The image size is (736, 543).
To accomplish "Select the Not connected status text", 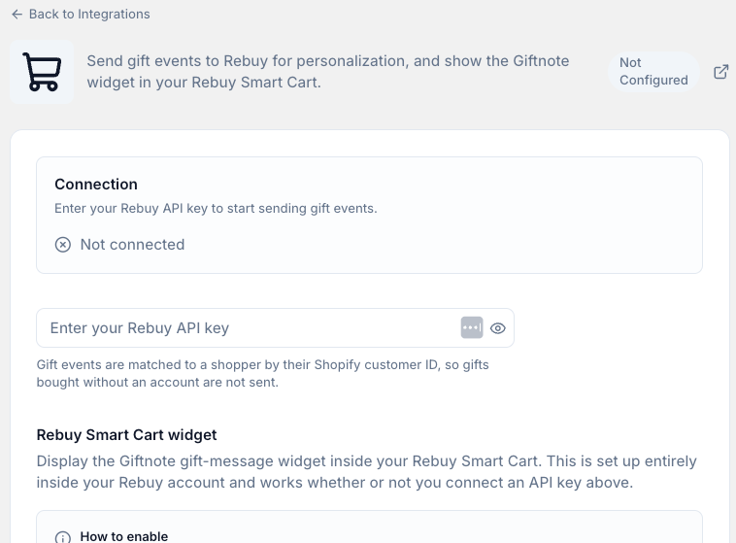I will pos(132,245).
